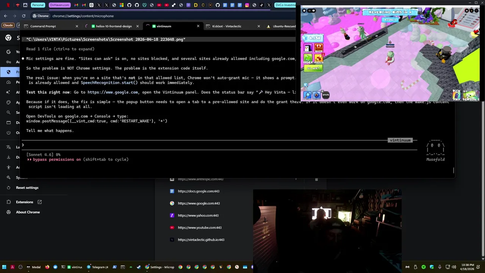Reload the Chrome settings page

[x=23, y=16]
